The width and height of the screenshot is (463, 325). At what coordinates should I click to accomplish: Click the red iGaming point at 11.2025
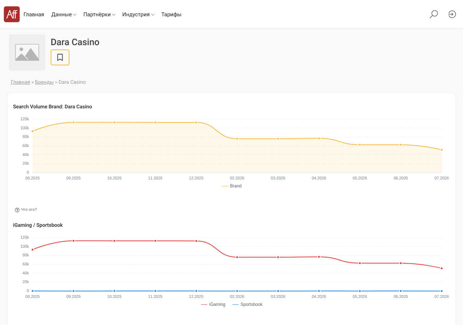coord(155,241)
